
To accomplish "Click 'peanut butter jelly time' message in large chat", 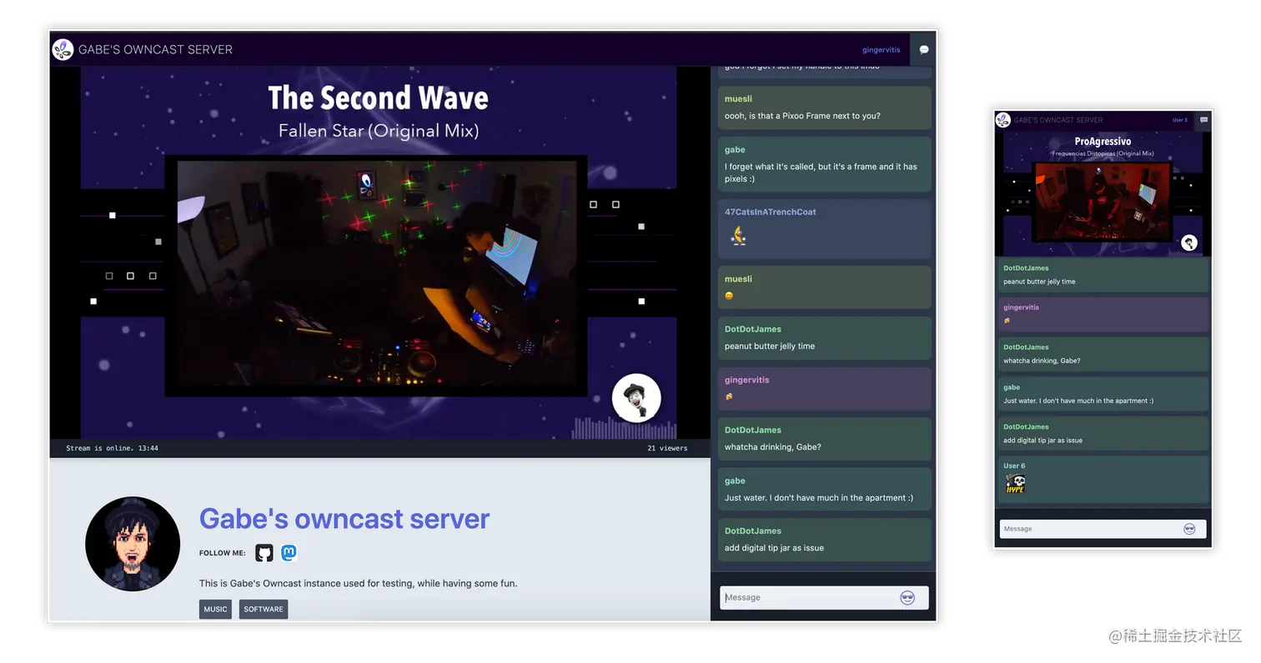I will (824, 338).
